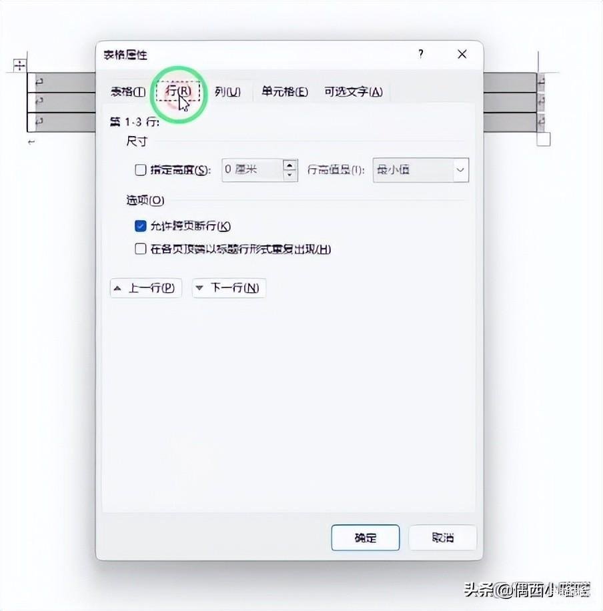Viewport: 603px width, 611px height.
Task: Click the down triangle on 下一行 button
Action: (199, 288)
